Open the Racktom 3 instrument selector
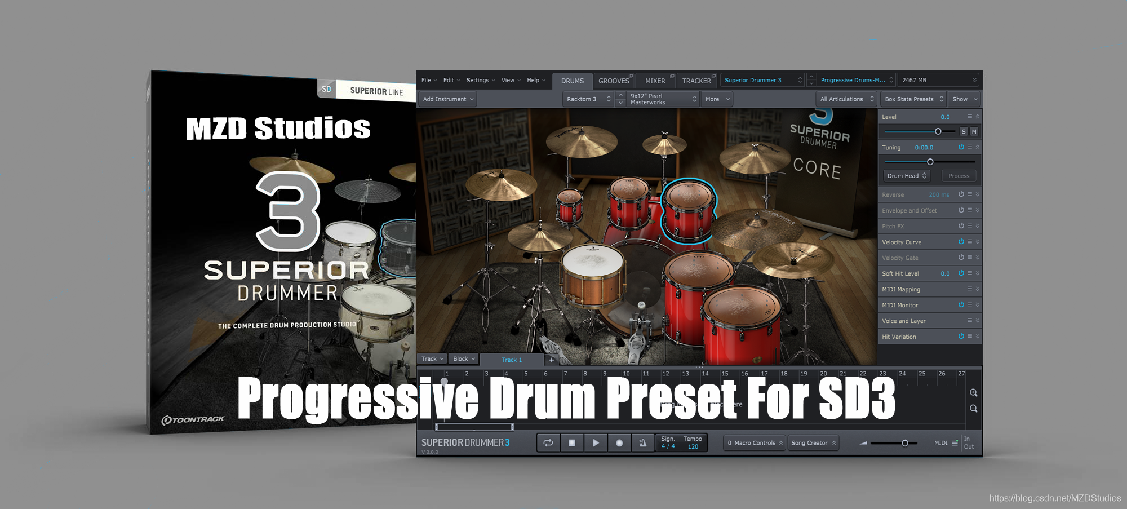 (x=588, y=99)
